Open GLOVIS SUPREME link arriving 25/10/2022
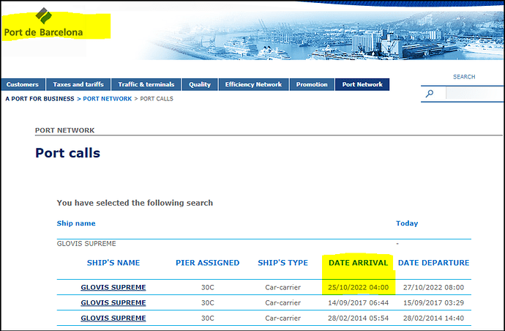This screenshot has height=331, width=505. click(x=113, y=287)
